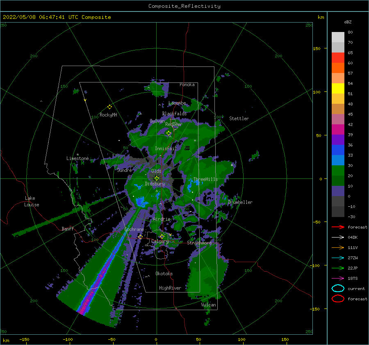Click the Stettler city label
The image size is (369, 345).
coord(239,119)
